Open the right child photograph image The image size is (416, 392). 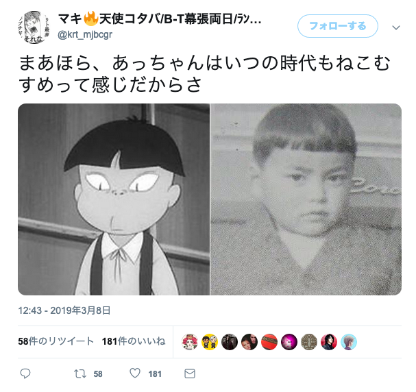coord(306,199)
